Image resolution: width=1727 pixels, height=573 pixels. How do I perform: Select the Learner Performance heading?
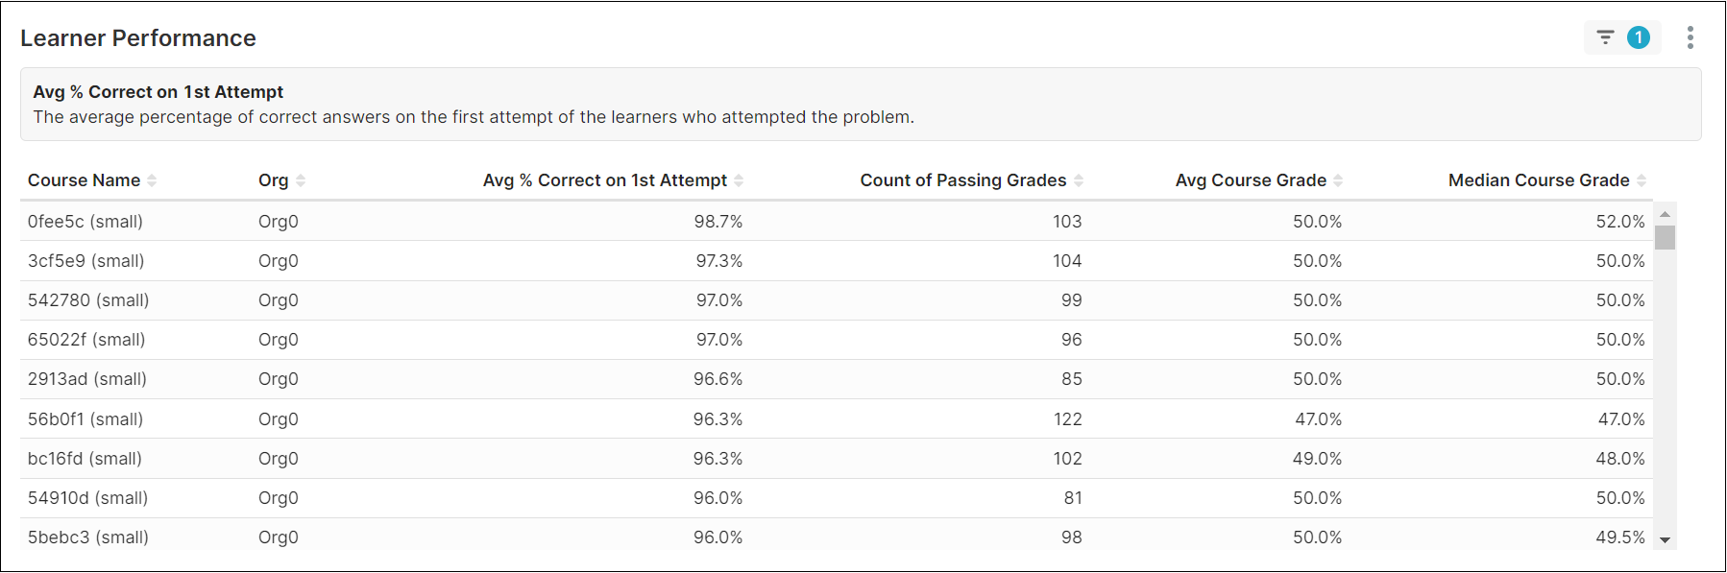click(138, 37)
